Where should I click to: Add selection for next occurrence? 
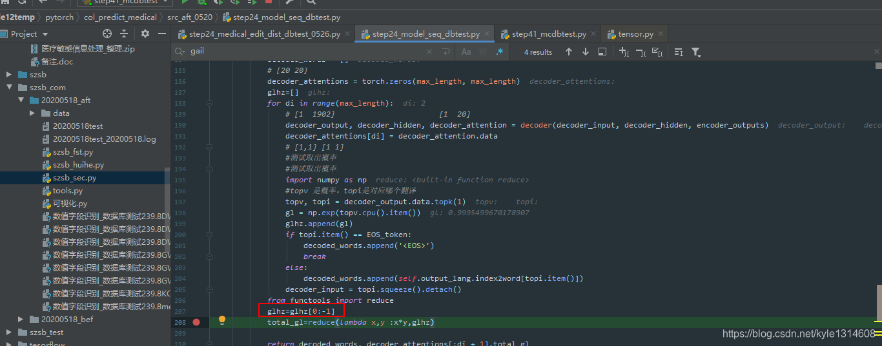coord(624,52)
